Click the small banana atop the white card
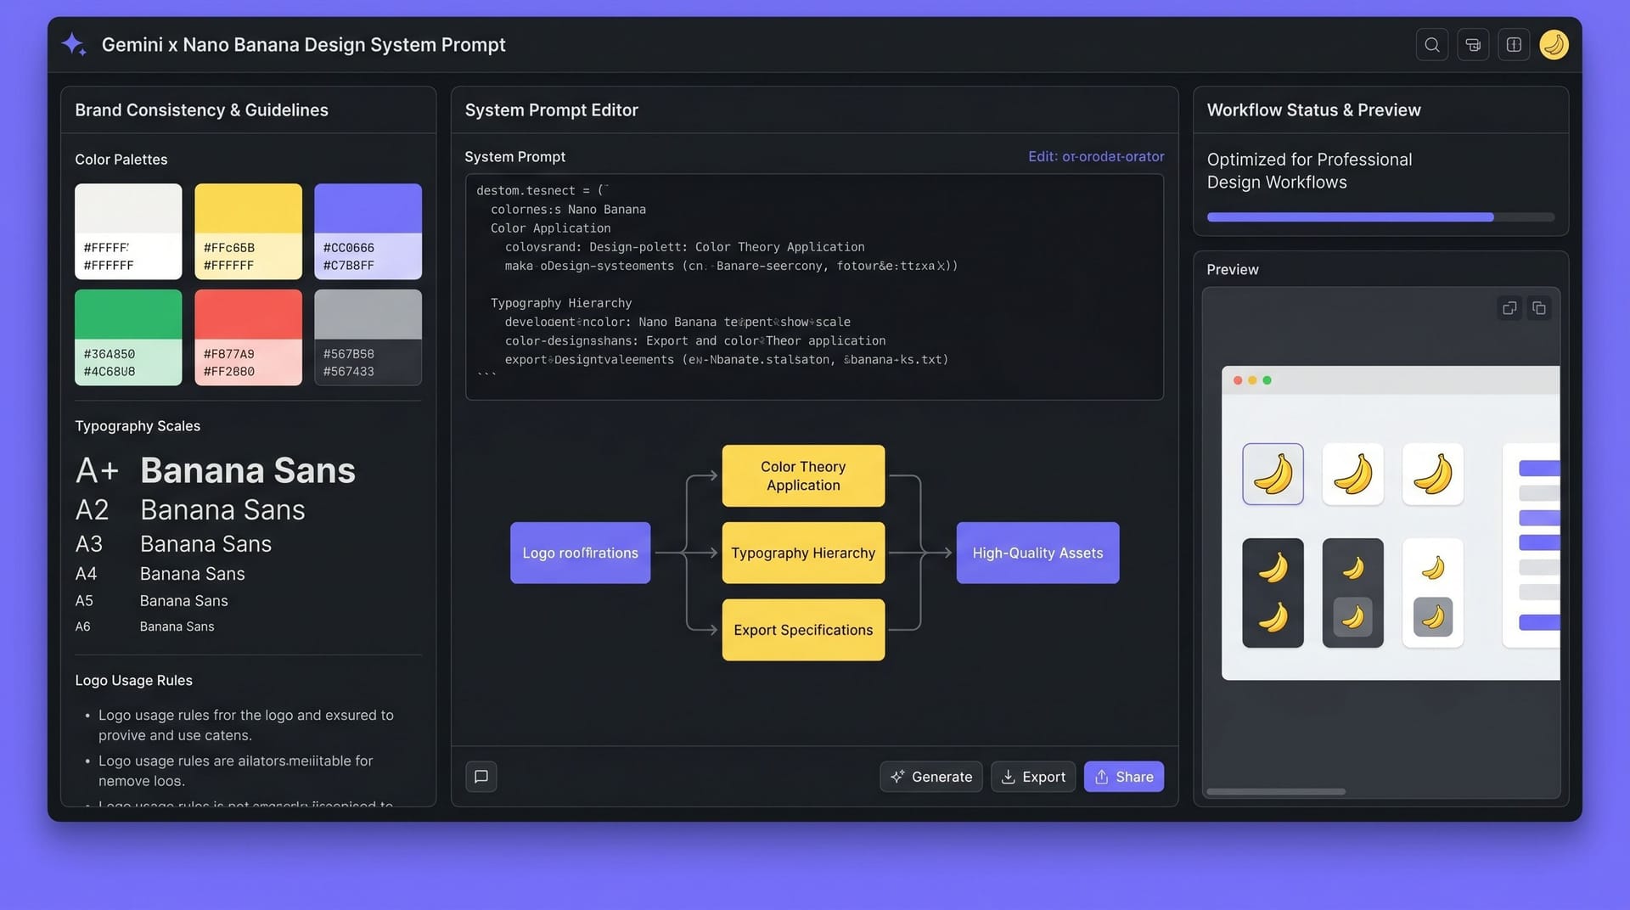Screen dimensions: 1630x910 (x=1432, y=567)
